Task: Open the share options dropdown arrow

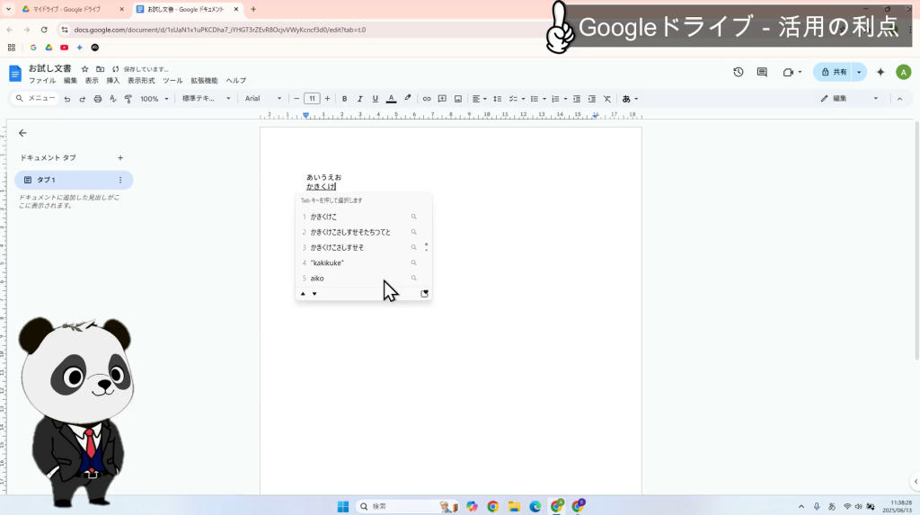Action: tap(859, 72)
